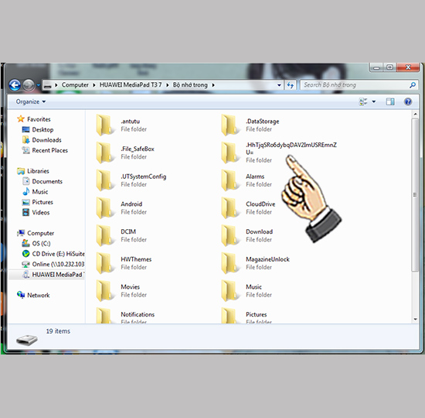Open the Pictures library in sidebar
This screenshot has width=425, height=418.
[37, 202]
